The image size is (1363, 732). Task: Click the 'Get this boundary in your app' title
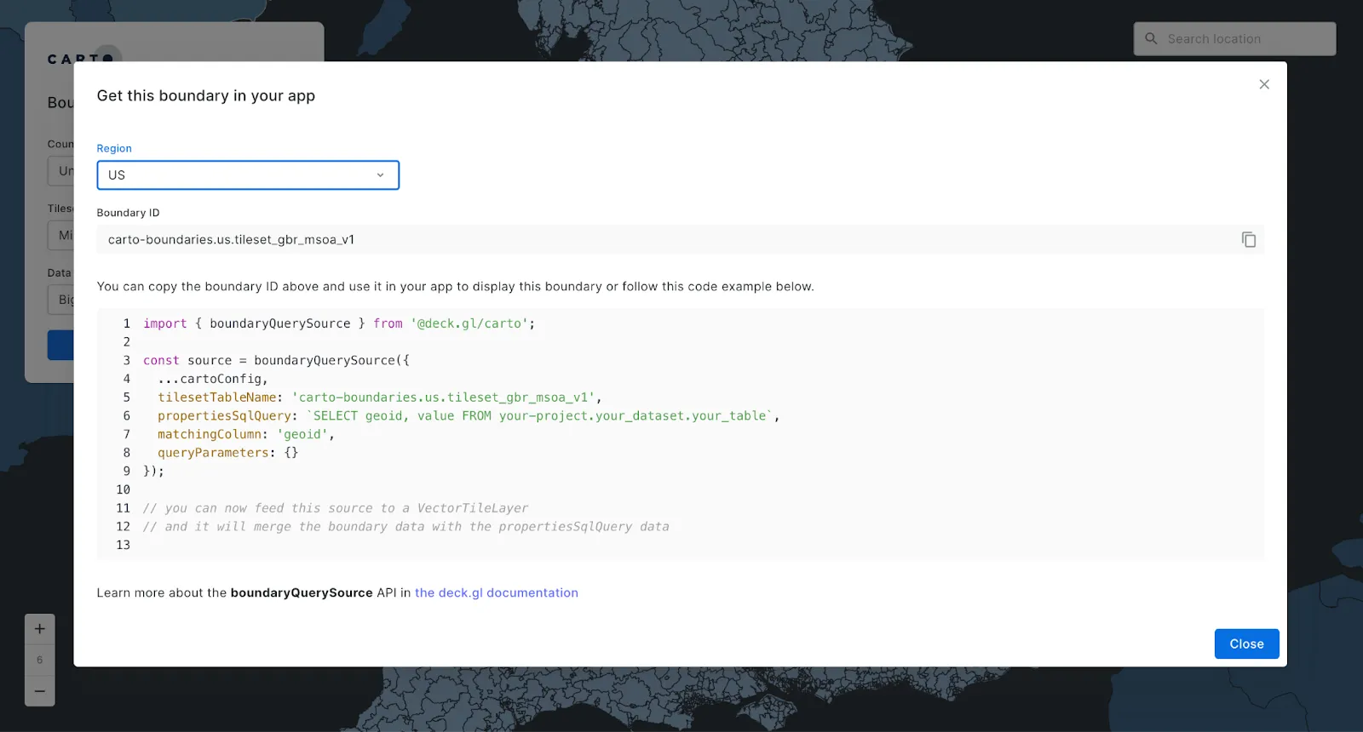click(x=206, y=96)
